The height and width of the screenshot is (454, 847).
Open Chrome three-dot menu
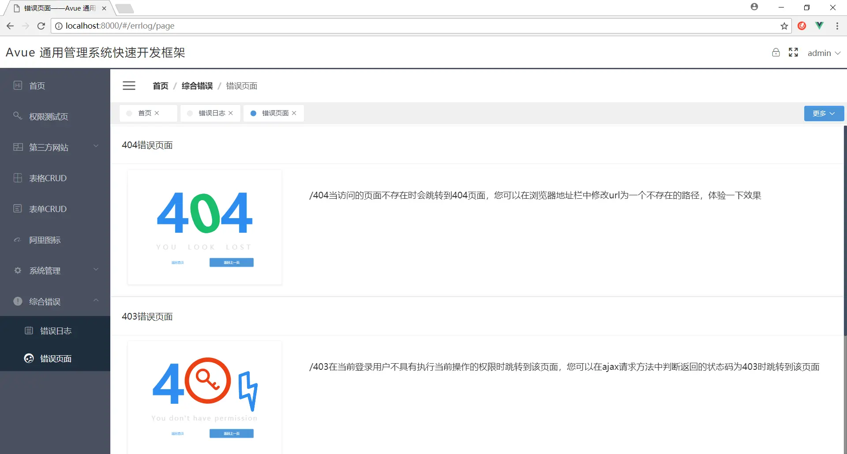click(x=837, y=26)
